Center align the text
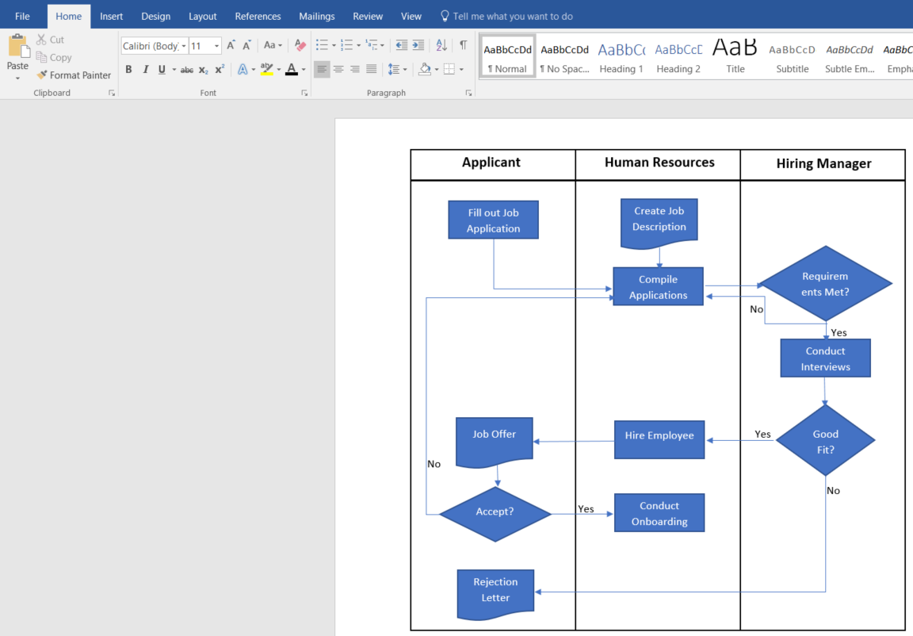 [x=338, y=70]
